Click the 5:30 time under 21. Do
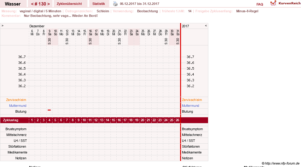The width and height of the screenshot is (301, 167). pyautogui.click(x=119, y=41)
